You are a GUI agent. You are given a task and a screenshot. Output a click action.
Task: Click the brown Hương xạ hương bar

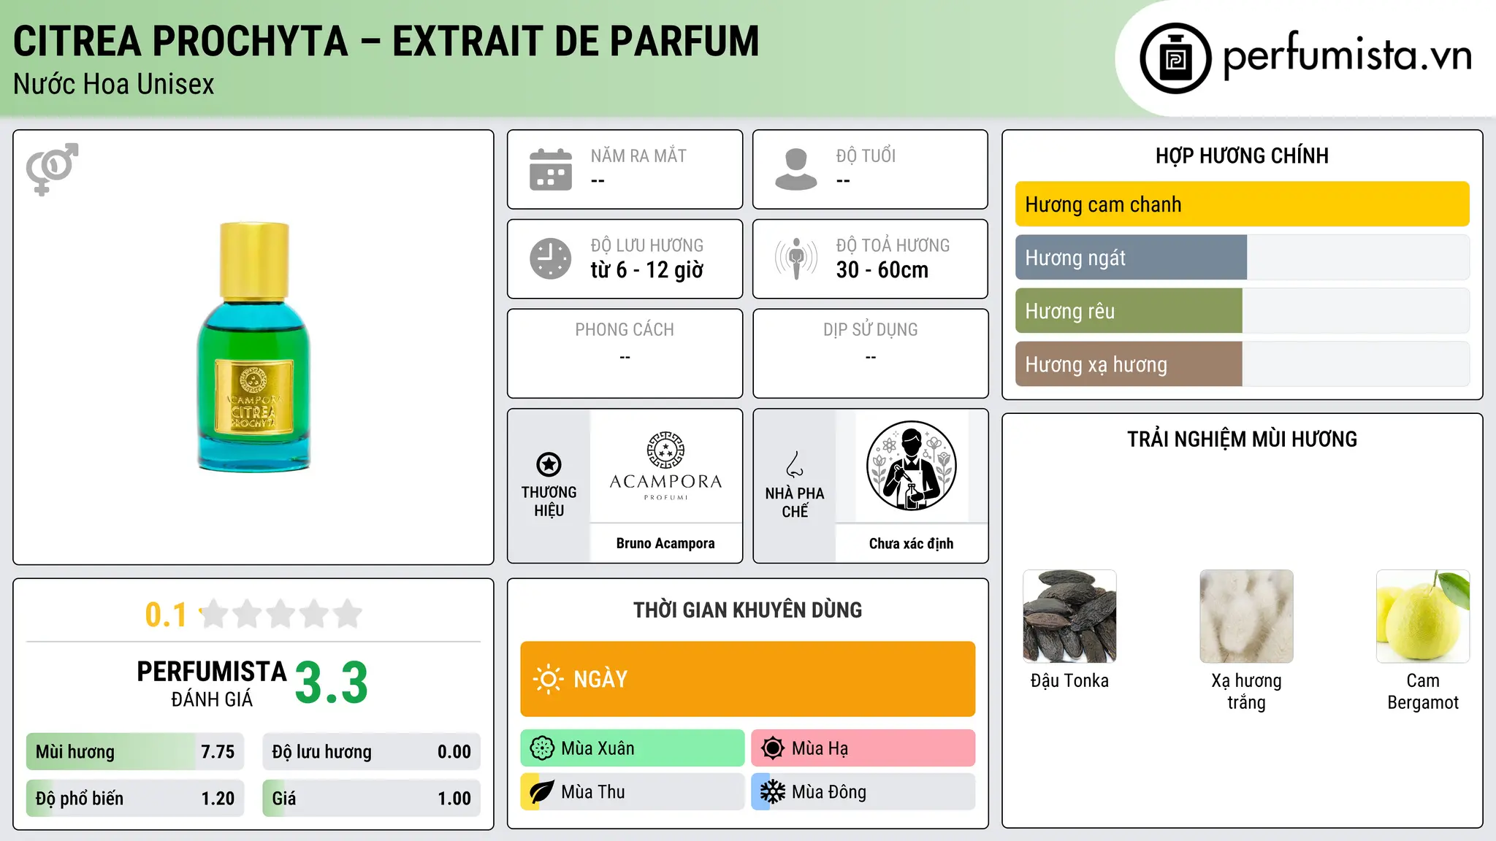[1129, 364]
